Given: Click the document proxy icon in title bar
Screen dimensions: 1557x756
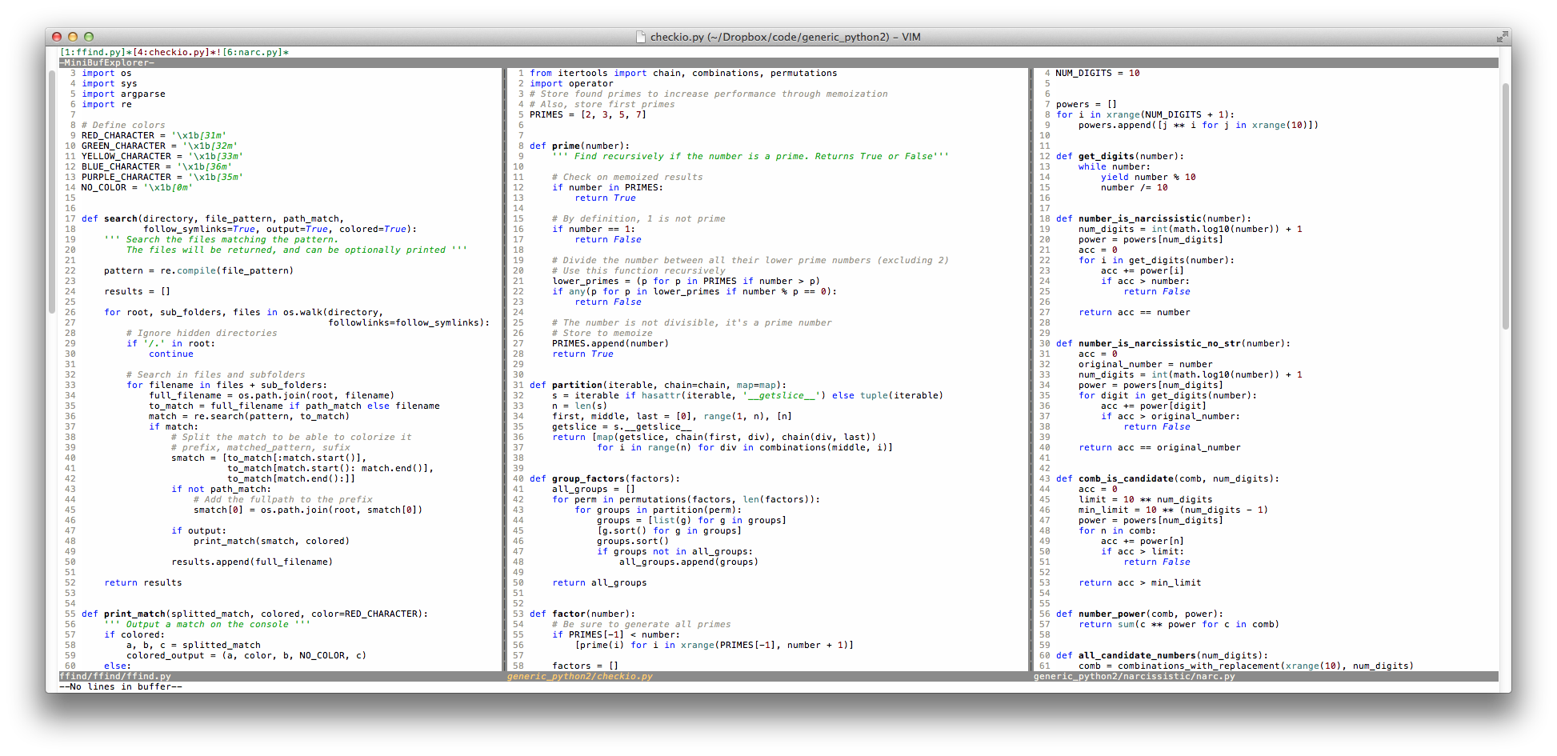Looking at the screenshot, I should pyautogui.click(x=640, y=37).
